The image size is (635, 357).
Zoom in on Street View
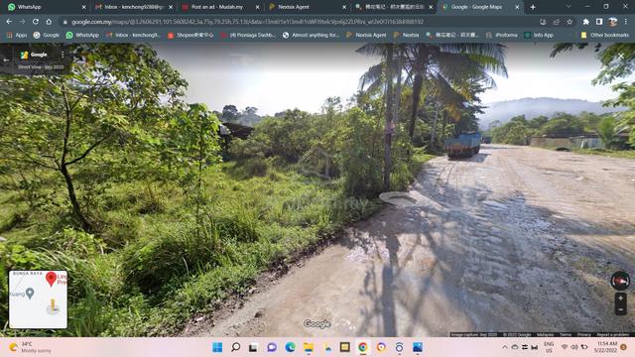click(620, 297)
